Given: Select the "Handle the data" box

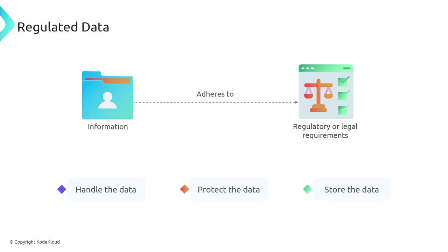Looking at the screenshot, I should 106,189.
